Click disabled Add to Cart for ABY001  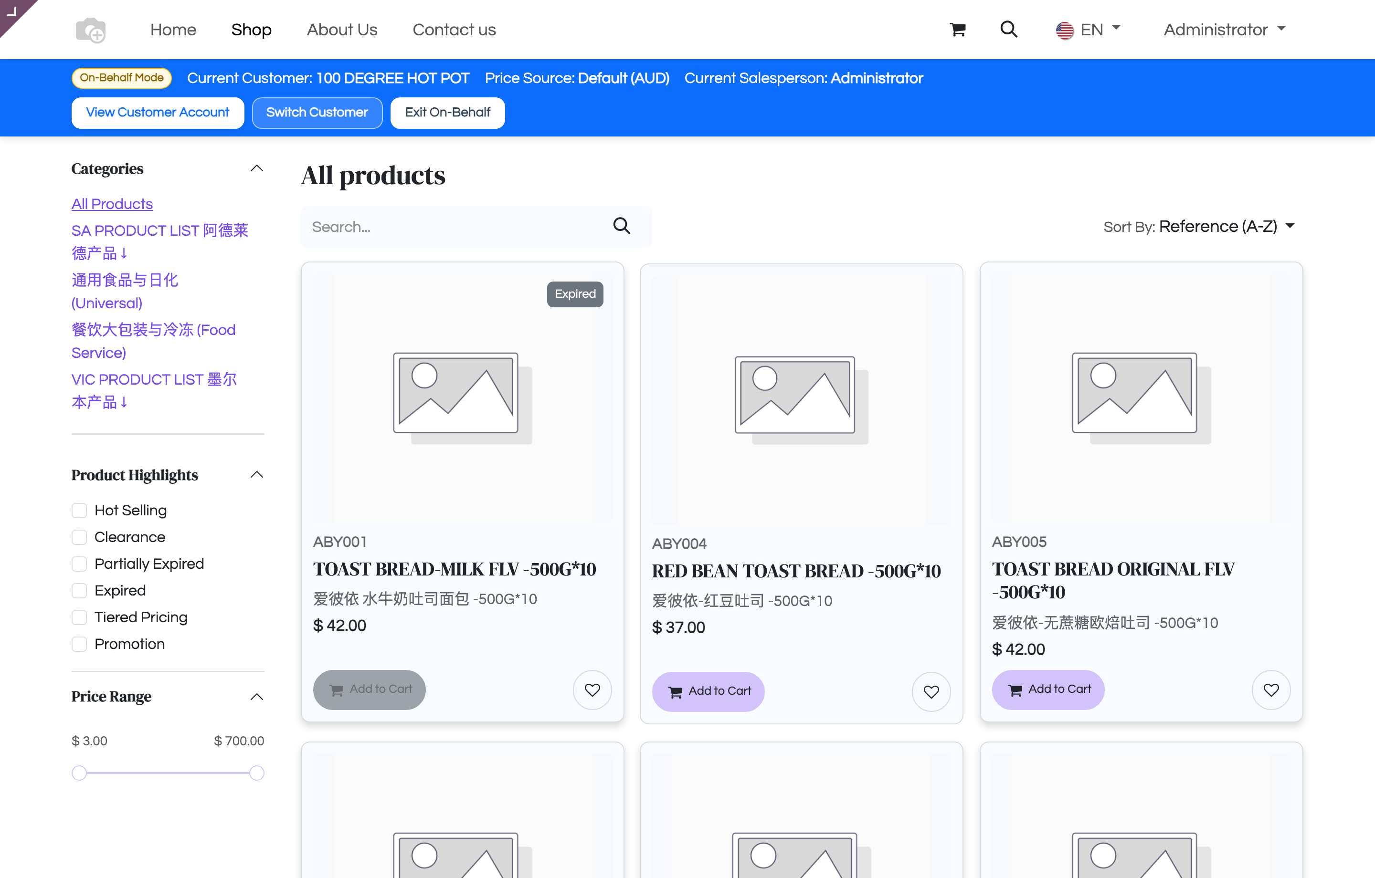tap(369, 690)
